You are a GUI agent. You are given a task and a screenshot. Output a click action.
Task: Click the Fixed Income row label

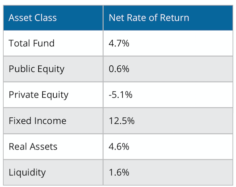pos(38,121)
